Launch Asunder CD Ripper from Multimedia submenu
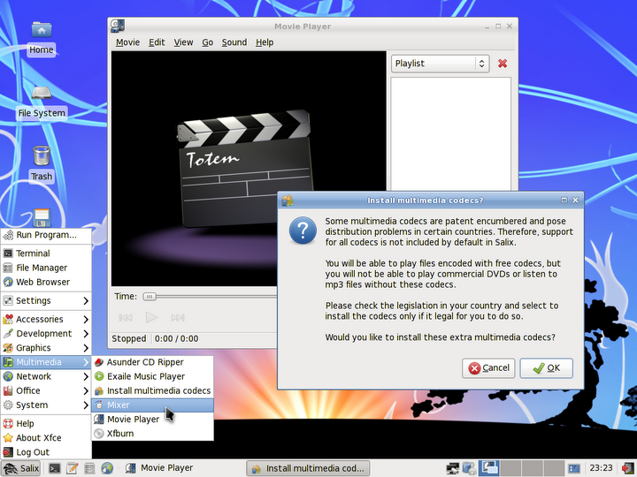 pyautogui.click(x=145, y=362)
